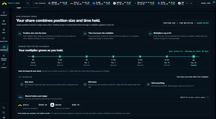Open the Telegram paper-plane icon
This screenshot has height=119, width=216.
(4, 117)
